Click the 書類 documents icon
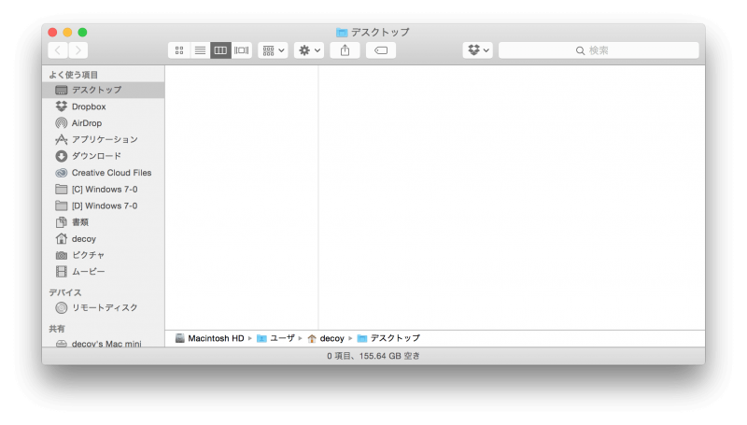The image size is (747, 425). (61, 222)
